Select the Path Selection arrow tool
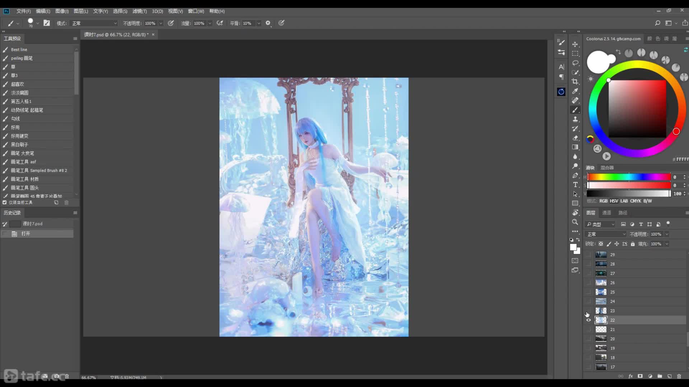The image size is (689, 387). [575, 194]
